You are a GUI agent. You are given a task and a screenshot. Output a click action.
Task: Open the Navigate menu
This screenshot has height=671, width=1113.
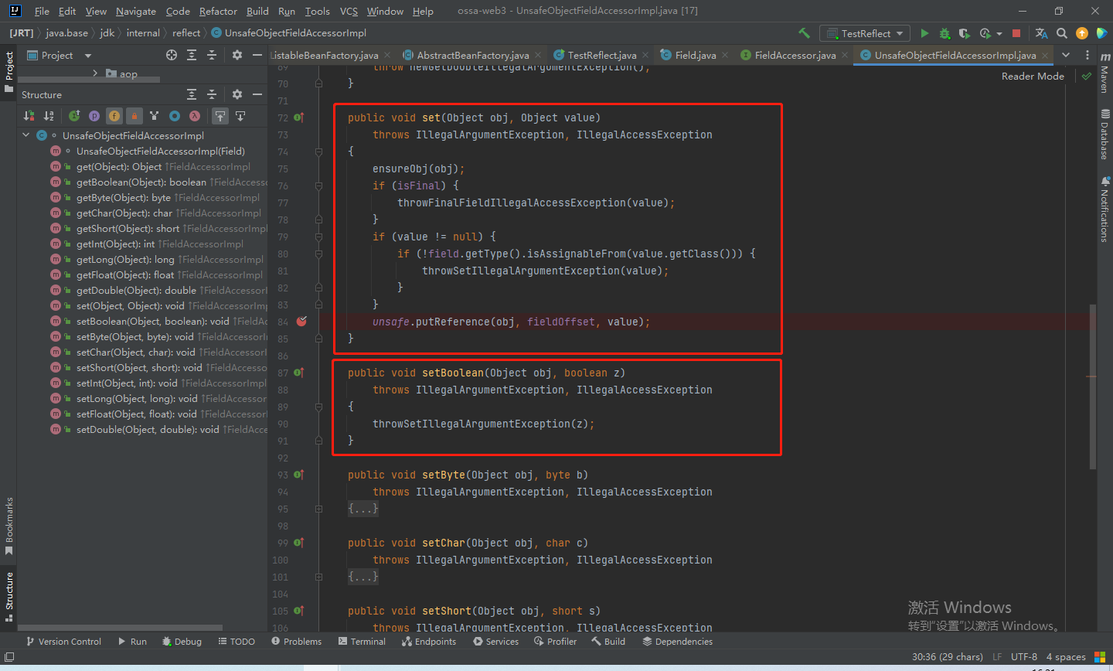(135, 11)
